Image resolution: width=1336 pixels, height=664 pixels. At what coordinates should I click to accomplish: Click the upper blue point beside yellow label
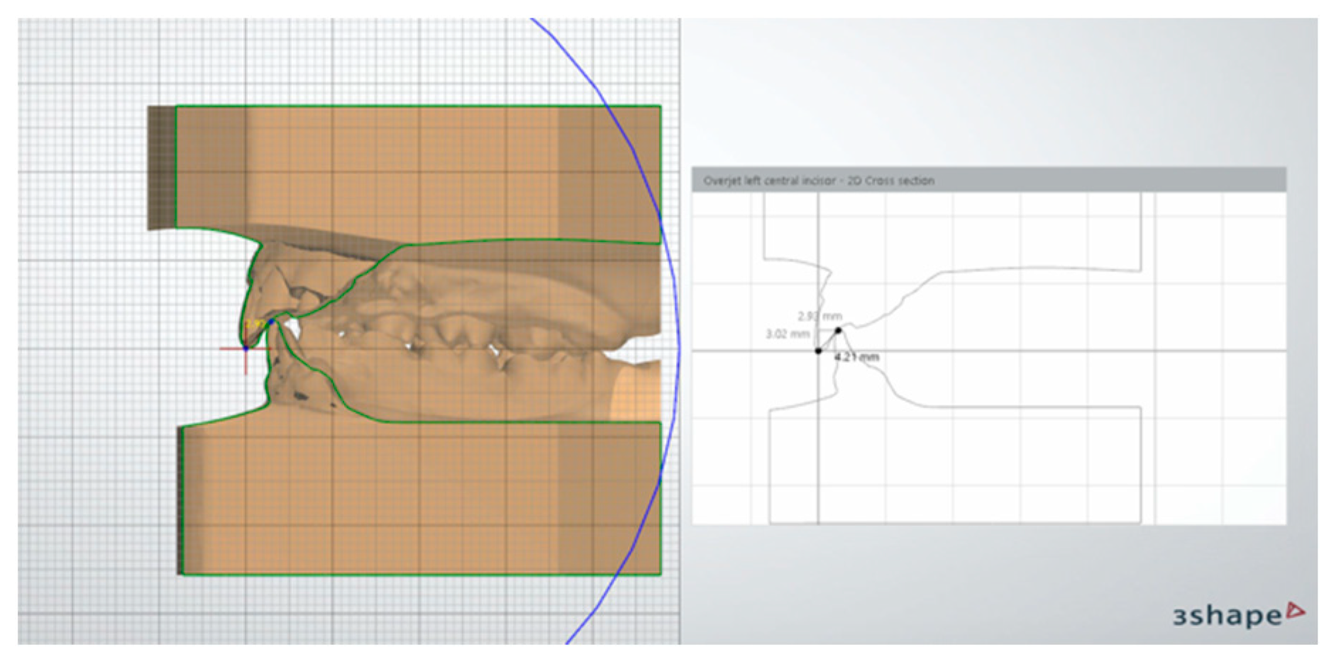pos(272,322)
